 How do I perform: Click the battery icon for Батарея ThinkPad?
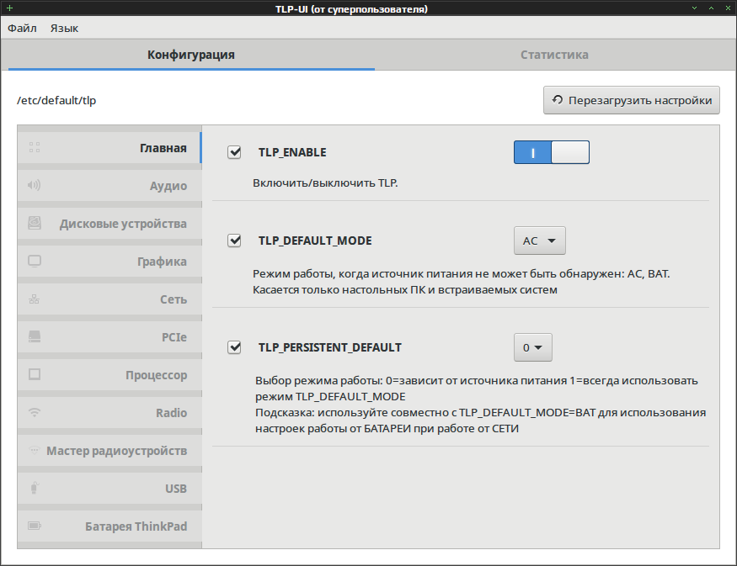(35, 526)
